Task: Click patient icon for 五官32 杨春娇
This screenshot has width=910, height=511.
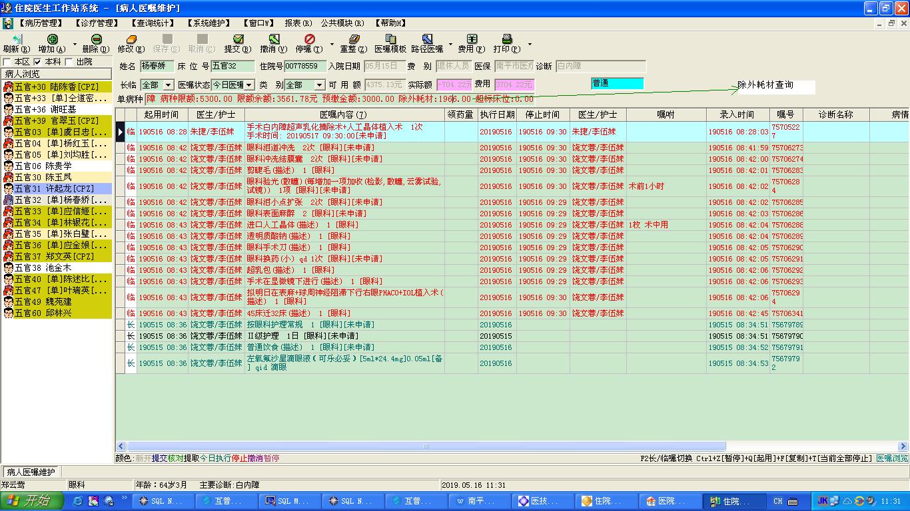Action: click(9, 200)
